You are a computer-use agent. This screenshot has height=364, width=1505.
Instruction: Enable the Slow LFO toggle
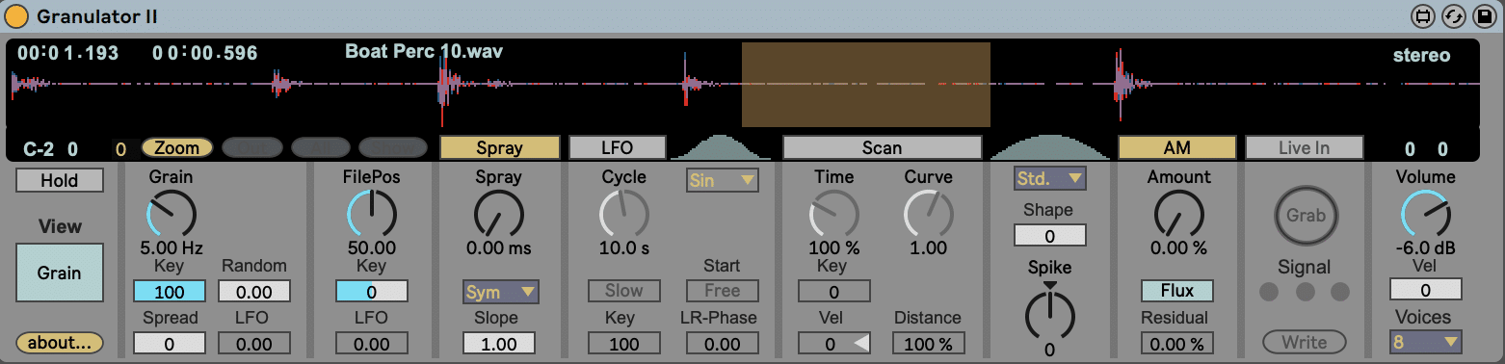click(623, 290)
